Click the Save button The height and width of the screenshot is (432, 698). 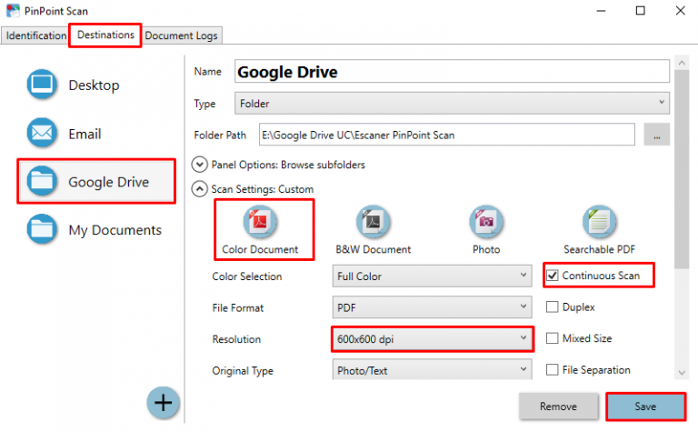pos(645,407)
